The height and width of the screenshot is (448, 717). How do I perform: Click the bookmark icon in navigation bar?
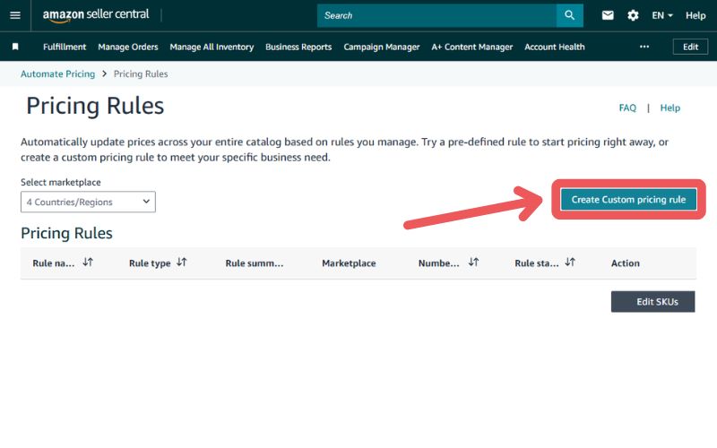[x=15, y=47]
